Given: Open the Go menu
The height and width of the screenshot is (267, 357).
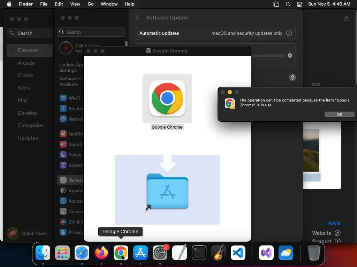Looking at the screenshot, I should (91, 4).
